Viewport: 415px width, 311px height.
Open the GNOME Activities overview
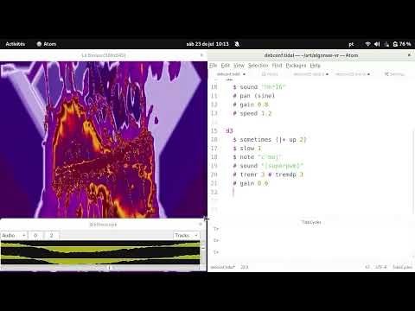click(16, 44)
